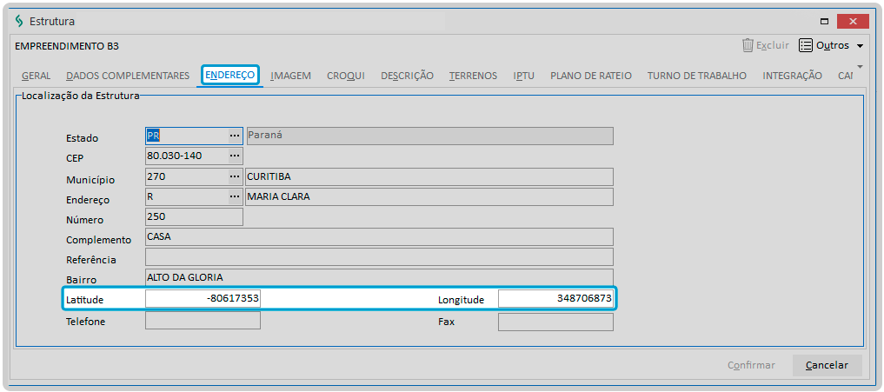This screenshot has height=392, width=884.
Task: Go to the IMAGEM tab
Action: click(291, 76)
